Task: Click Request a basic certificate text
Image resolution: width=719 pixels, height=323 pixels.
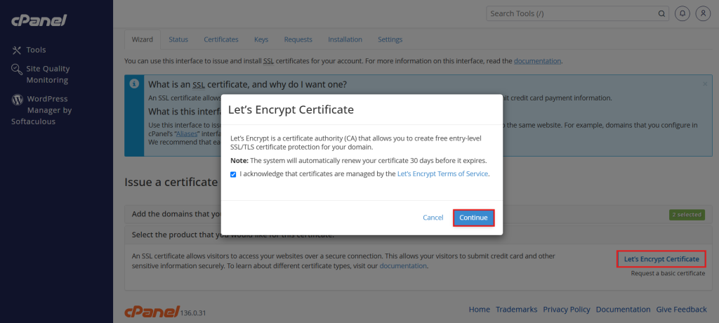Action: [668, 273]
